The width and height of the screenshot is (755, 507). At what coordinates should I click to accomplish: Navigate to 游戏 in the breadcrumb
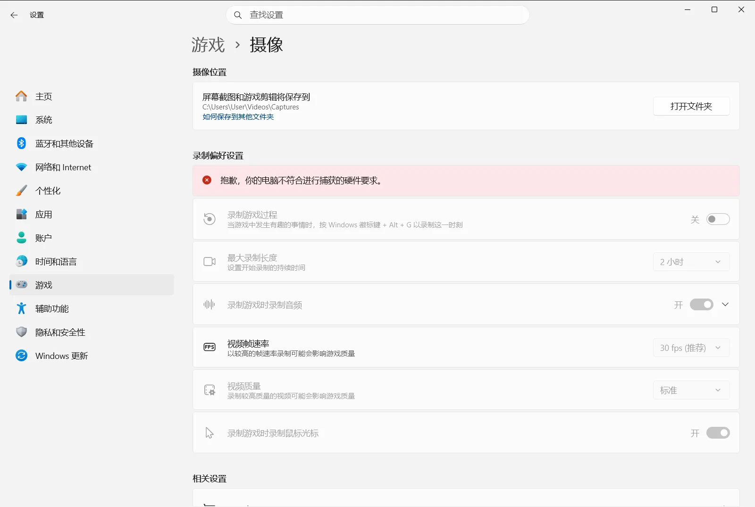208,45
